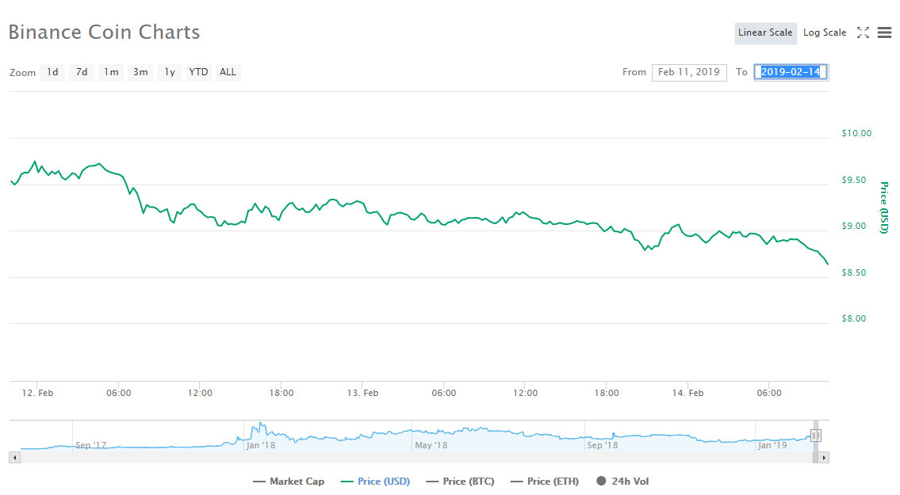The image size is (900, 495).
Task: Toggle 24h Vol series in legend
Action: pos(622,482)
